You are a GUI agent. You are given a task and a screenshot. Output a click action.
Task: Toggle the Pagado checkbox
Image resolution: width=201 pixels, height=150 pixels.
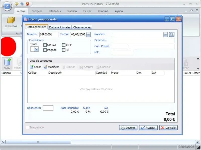coord(45,50)
